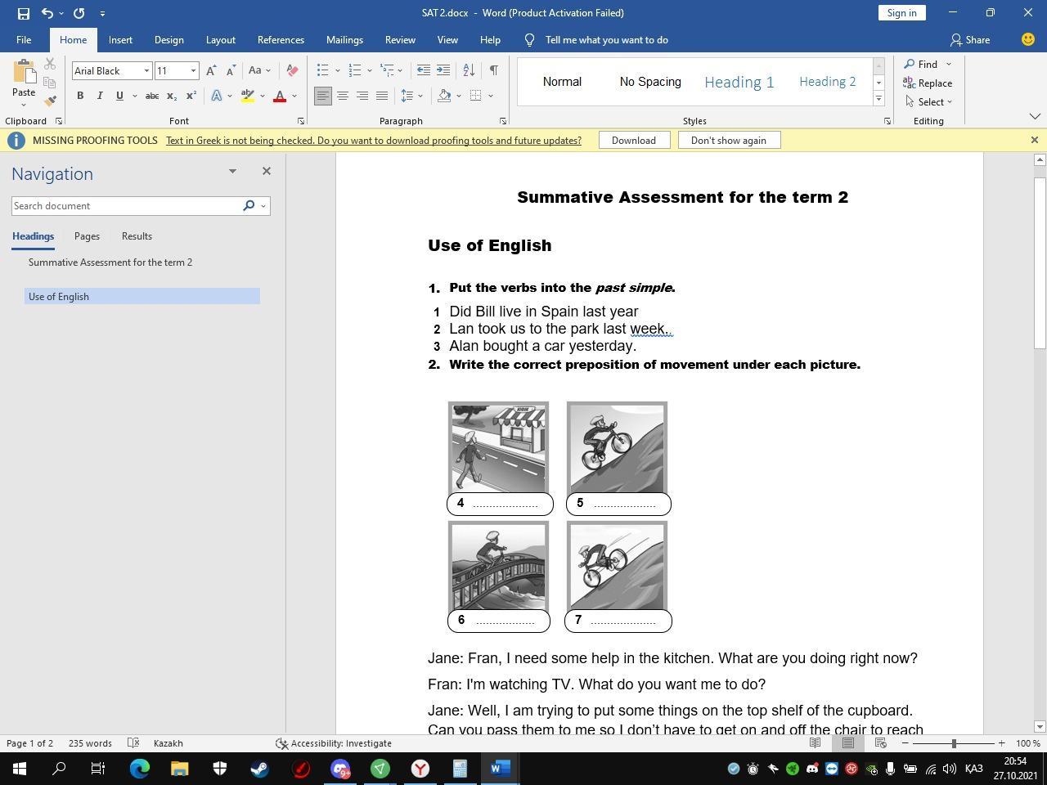Click the Copy icon in Clipboard group
Image resolution: width=1047 pixels, height=785 pixels.
click(50, 83)
